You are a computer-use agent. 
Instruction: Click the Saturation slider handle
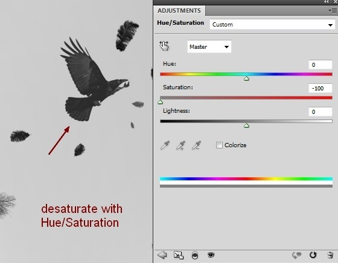(160, 102)
